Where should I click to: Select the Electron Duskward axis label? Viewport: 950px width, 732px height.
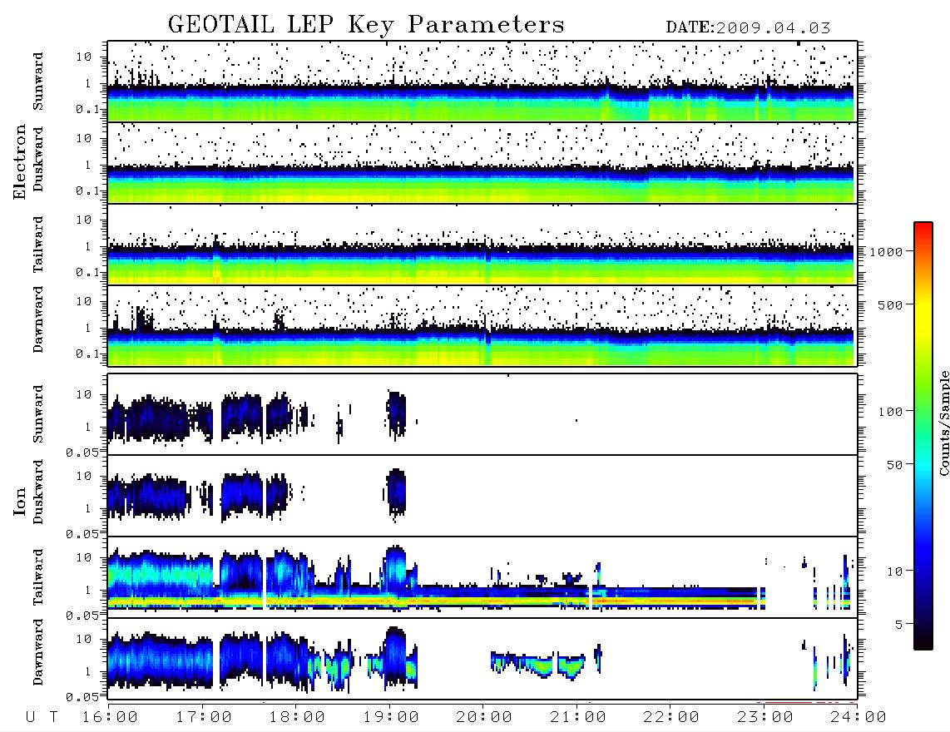tap(38, 160)
